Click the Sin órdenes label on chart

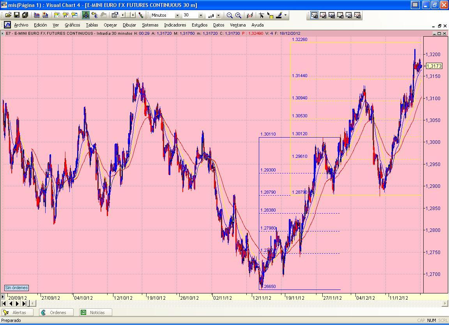16,288
